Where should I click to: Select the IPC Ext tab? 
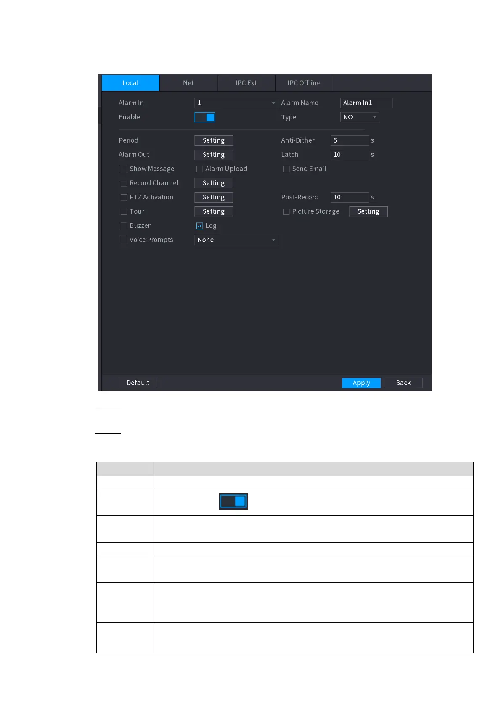pos(246,83)
